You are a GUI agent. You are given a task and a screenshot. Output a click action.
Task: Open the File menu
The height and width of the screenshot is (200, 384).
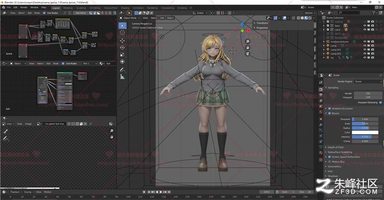point(9,7)
